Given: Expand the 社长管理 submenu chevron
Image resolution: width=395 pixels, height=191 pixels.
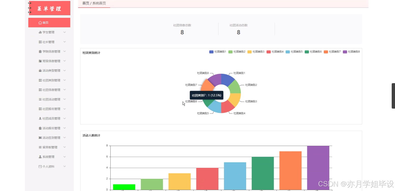Looking at the screenshot, I should (65, 42).
